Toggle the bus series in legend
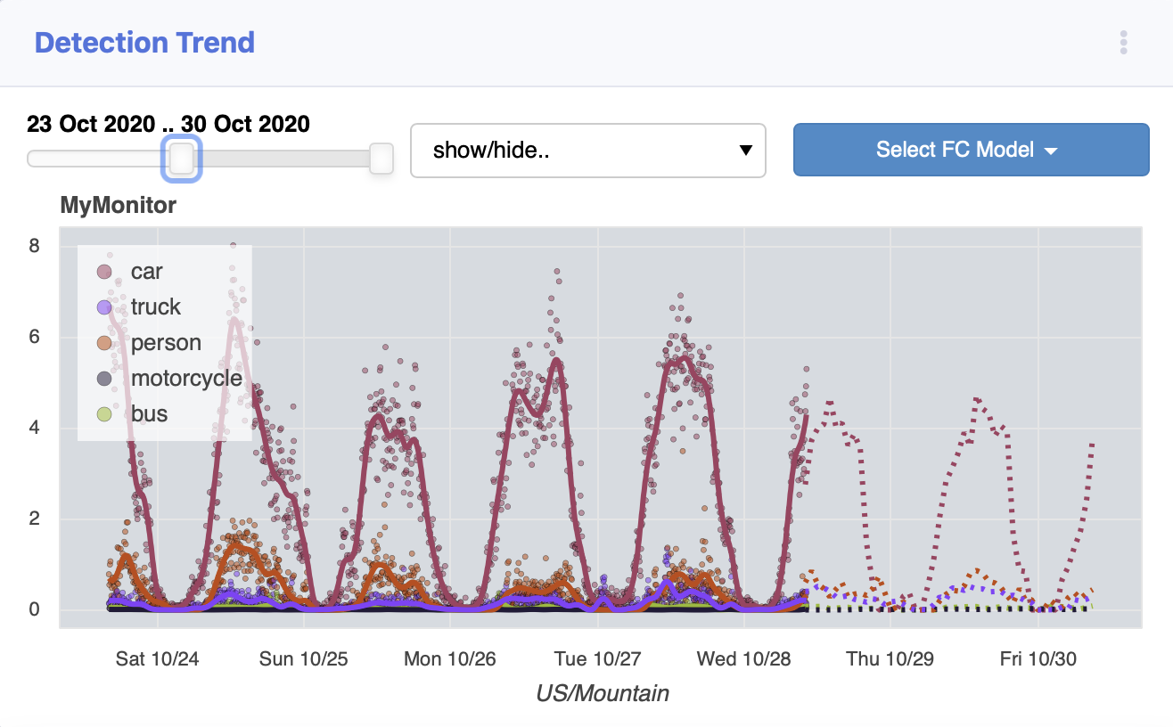The width and height of the screenshot is (1173, 727). (132, 413)
